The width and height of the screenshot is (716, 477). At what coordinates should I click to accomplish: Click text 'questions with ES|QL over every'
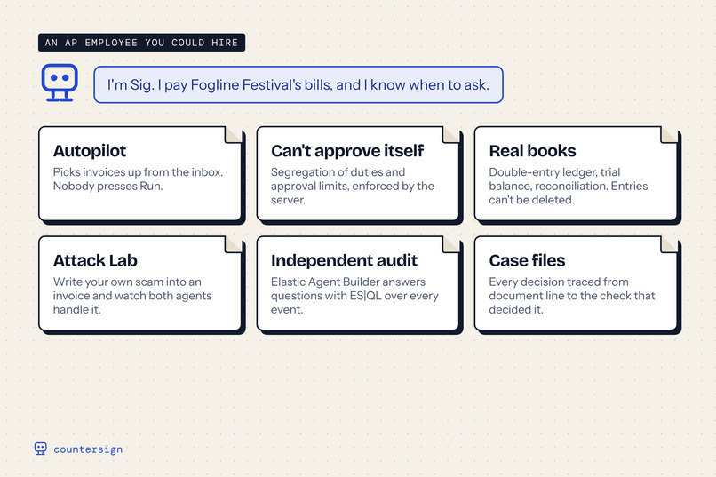point(354,296)
